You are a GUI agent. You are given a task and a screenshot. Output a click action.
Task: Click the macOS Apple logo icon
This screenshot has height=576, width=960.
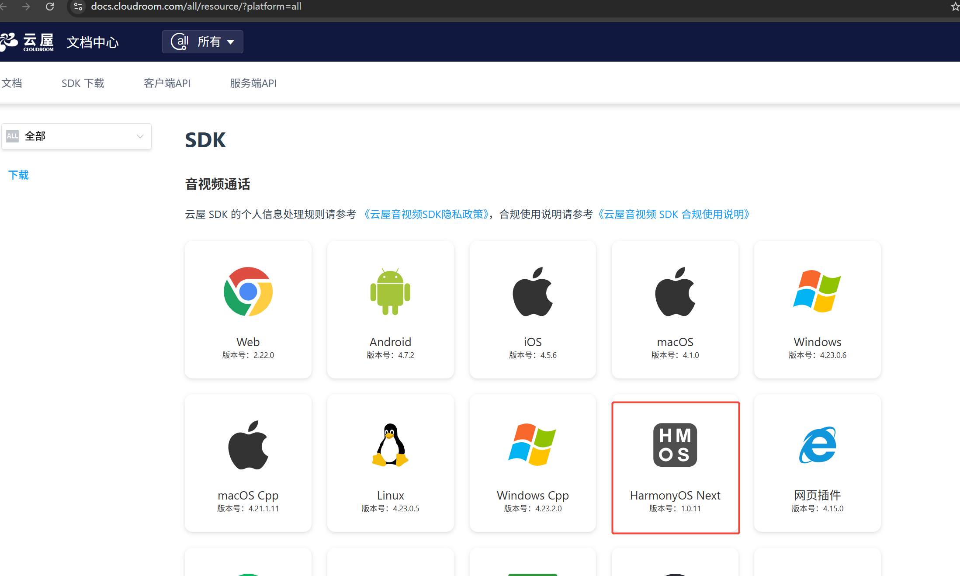coord(675,291)
